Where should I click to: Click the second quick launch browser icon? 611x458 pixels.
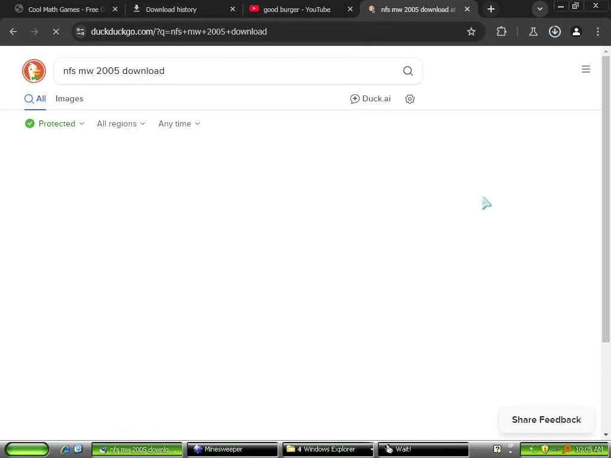click(x=78, y=449)
